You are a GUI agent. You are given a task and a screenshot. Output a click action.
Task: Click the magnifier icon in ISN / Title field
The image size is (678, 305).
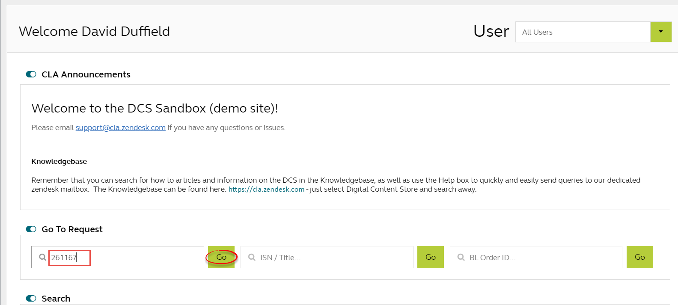252,257
